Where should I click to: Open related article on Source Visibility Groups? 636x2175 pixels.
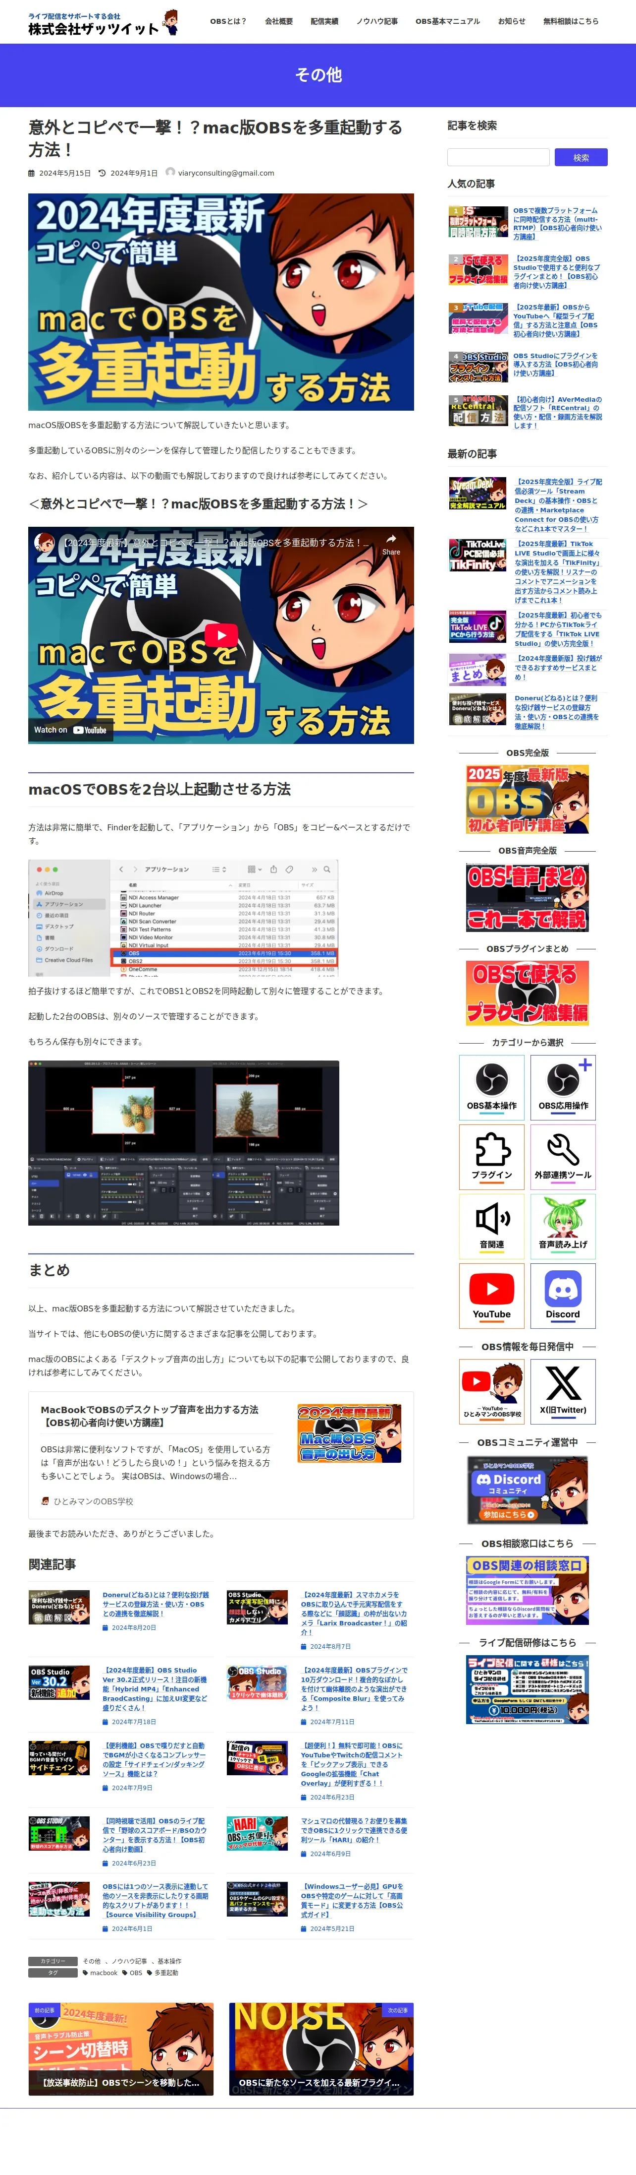point(155,1901)
